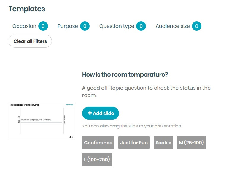Open the Question type filter

117,26
